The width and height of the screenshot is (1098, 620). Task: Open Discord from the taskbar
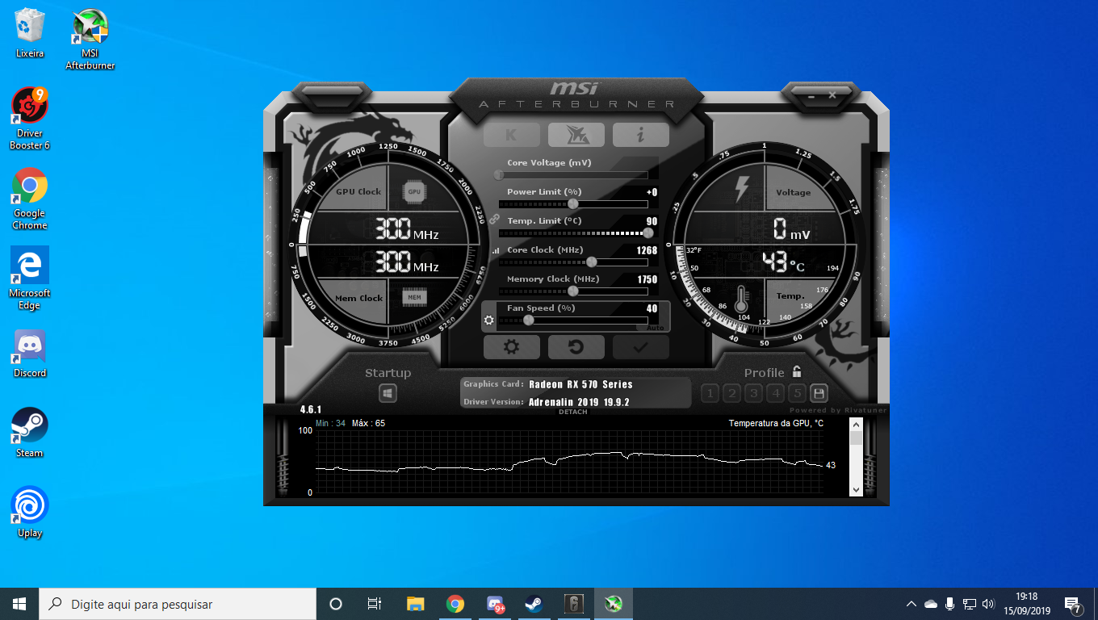click(495, 604)
